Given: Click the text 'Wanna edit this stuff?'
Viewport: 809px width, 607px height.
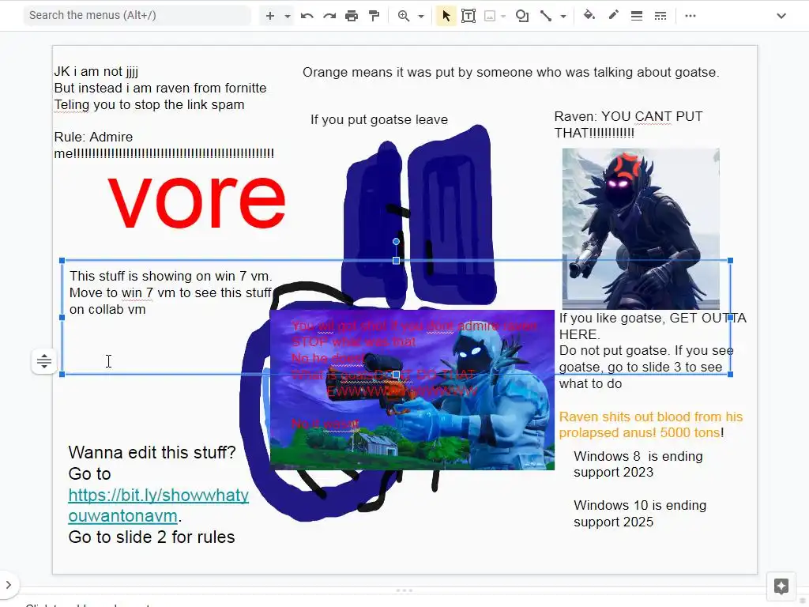Looking at the screenshot, I should click(152, 452).
